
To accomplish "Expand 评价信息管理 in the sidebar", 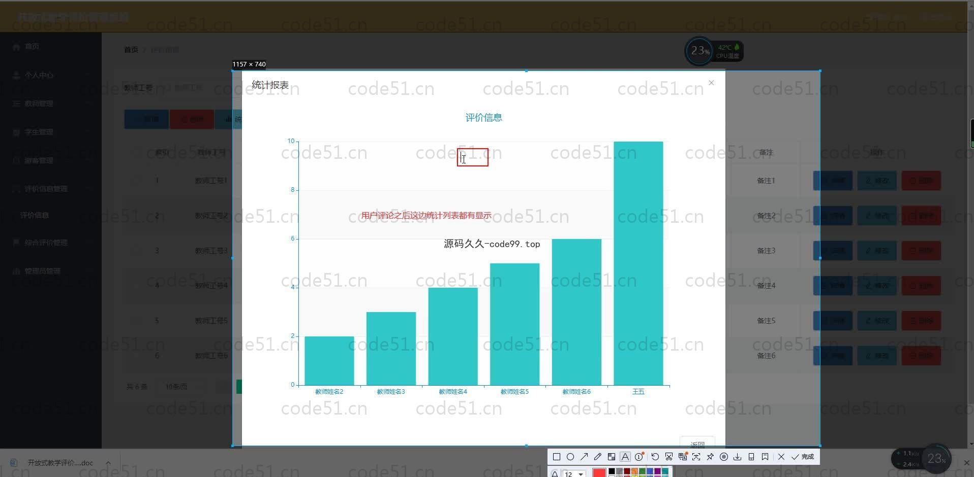I will coord(46,189).
